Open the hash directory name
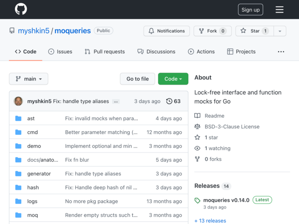299x224 pixels. [x=33, y=188]
